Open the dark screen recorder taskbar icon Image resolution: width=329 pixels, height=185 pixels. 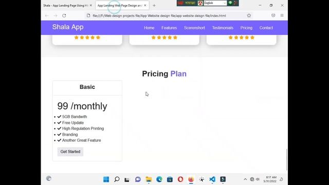223,179
